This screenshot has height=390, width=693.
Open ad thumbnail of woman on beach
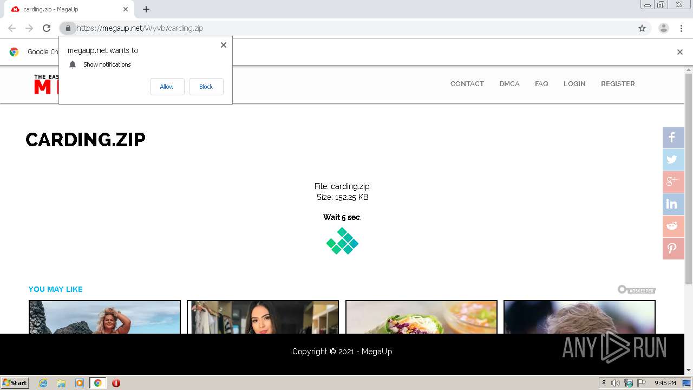[104, 317]
